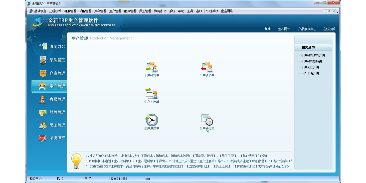Select 客服管理 in the sidebar
This screenshot has width=366, height=183.
pyautogui.click(x=52, y=99)
